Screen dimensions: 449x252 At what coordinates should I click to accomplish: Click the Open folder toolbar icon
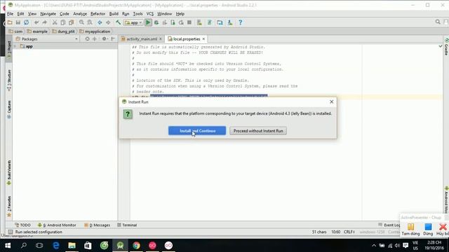click(10, 22)
